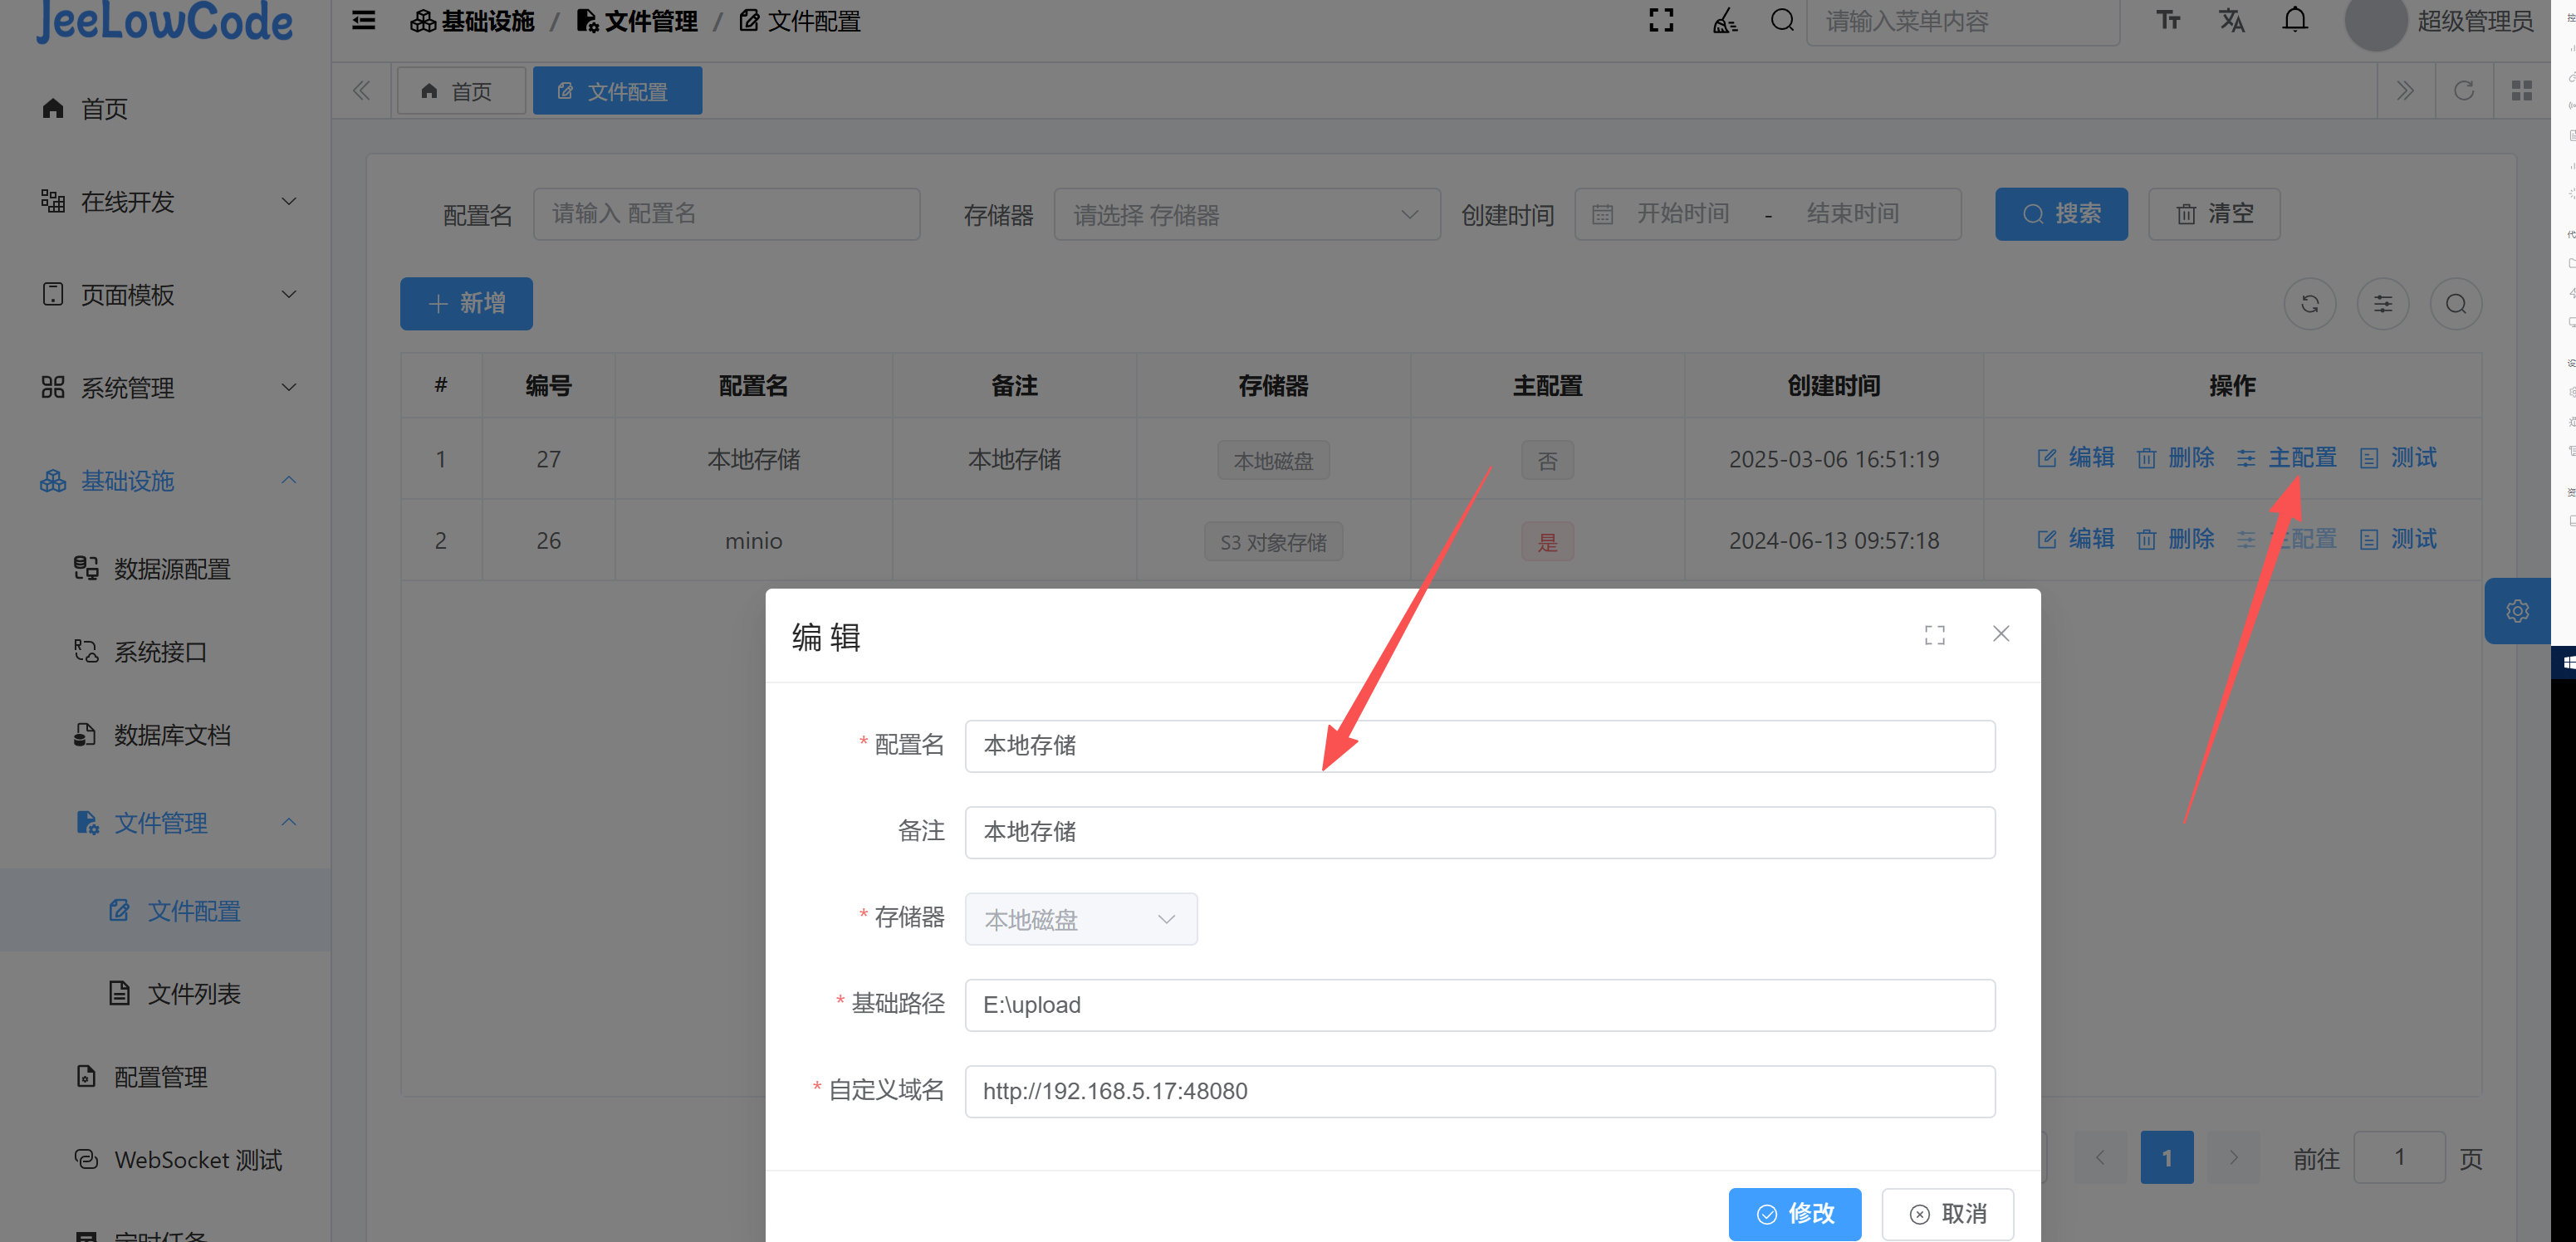Screen dimensions: 2576x1242
Task: Toggle the sidebar collapse hamburger icon
Action: click(363, 21)
